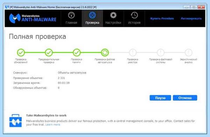The image size is (210, 137).
Task: Click the Malwarebytes business briefcase icon
Action: tap(15, 121)
